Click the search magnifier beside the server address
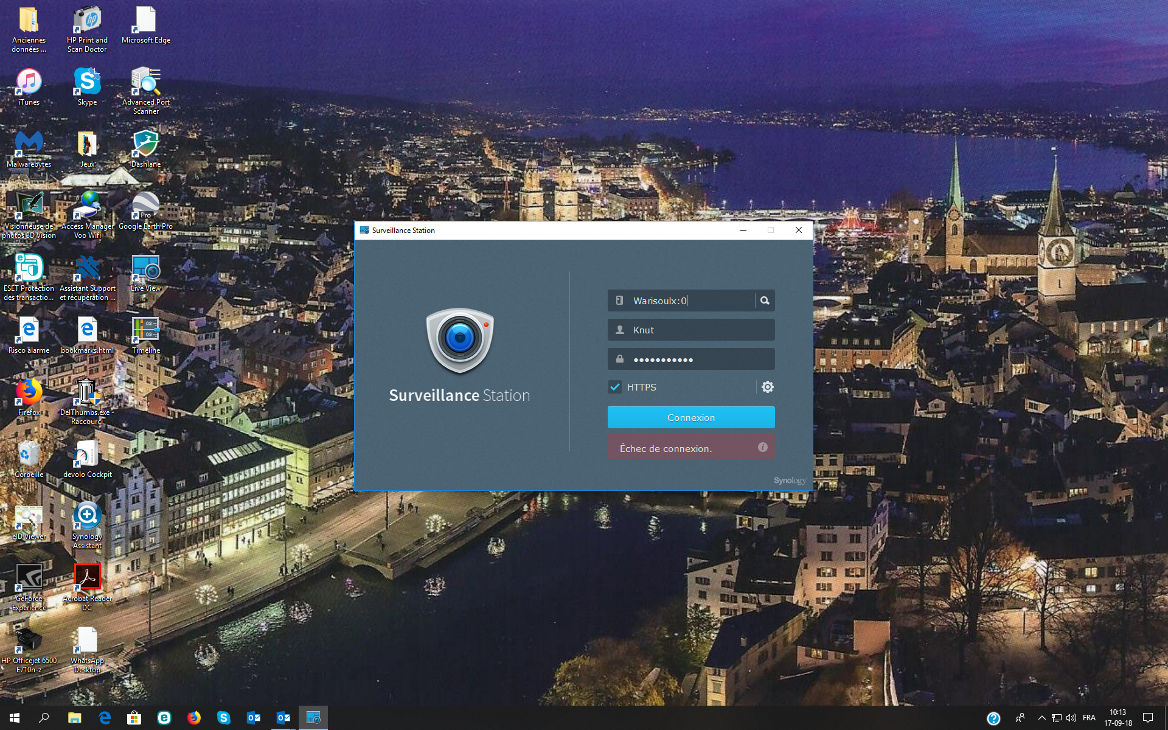Image resolution: width=1168 pixels, height=730 pixels. (765, 301)
